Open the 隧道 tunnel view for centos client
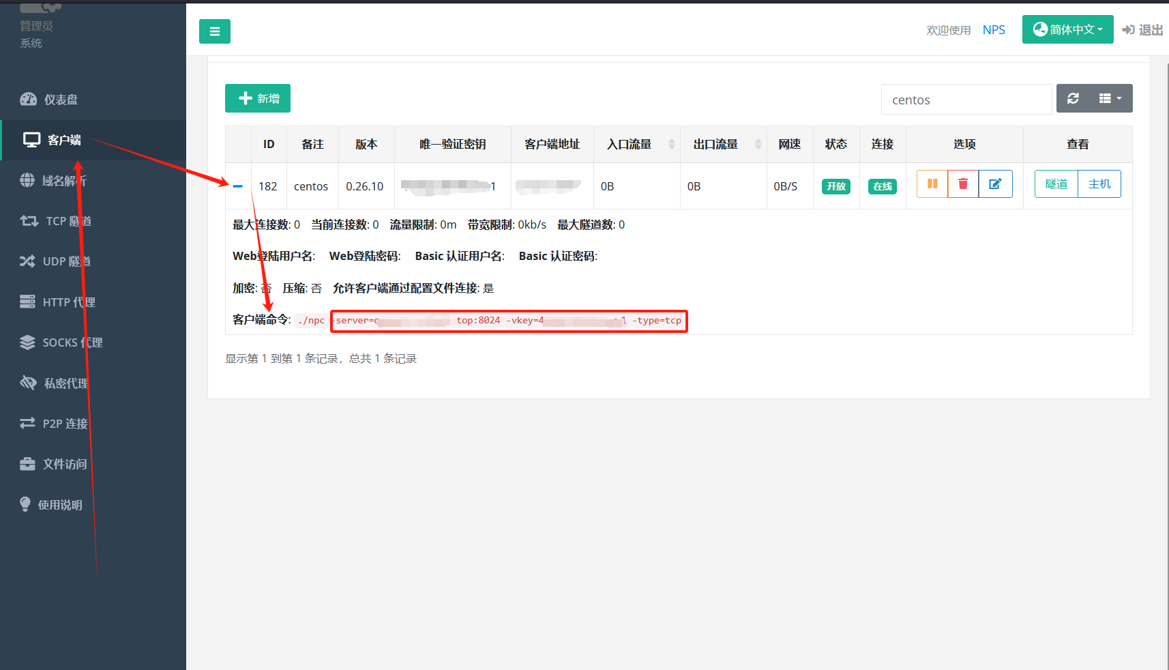 point(1056,184)
